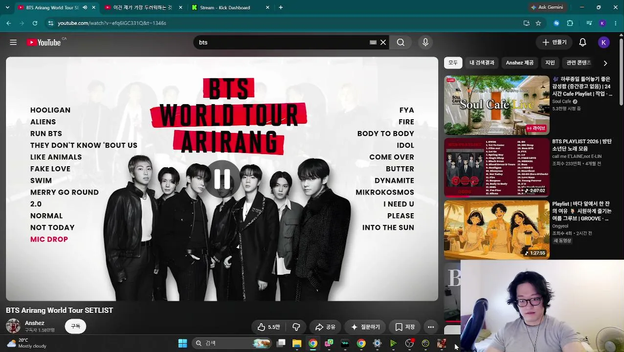Open the Ongyeol channel link
Image resolution: width=624 pixels, height=352 pixels.
coord(560,226)
